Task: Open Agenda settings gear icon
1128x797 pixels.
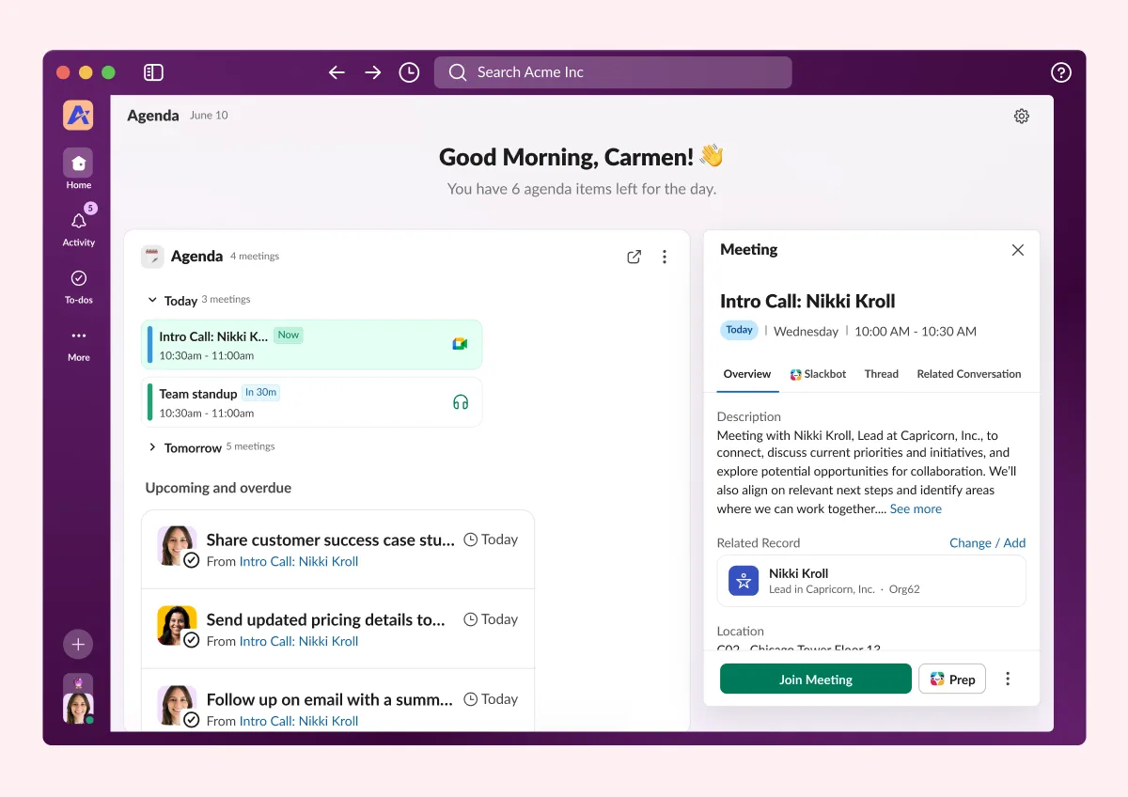Action: click(1022, 117)
